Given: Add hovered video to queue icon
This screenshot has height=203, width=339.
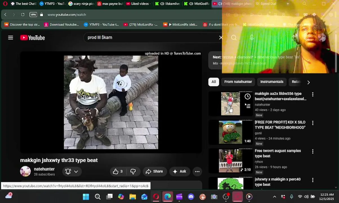Looking at the screenshot, I should pos(247,106).
